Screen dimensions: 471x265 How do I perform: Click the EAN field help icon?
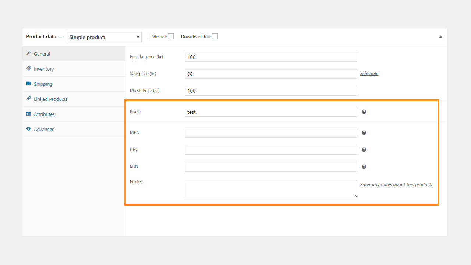pyautogui.click(x=364, y=166)
